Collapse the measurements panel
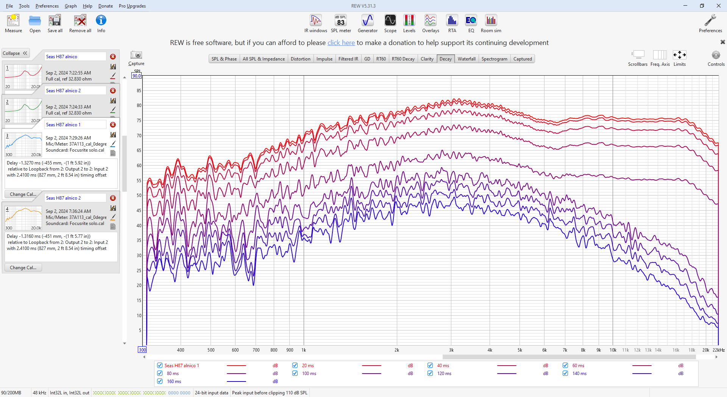The width and height of the screenshot is (727, 397). click(16, 53)
